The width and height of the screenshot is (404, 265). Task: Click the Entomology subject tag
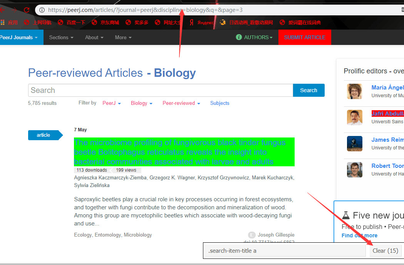point(108,235)
